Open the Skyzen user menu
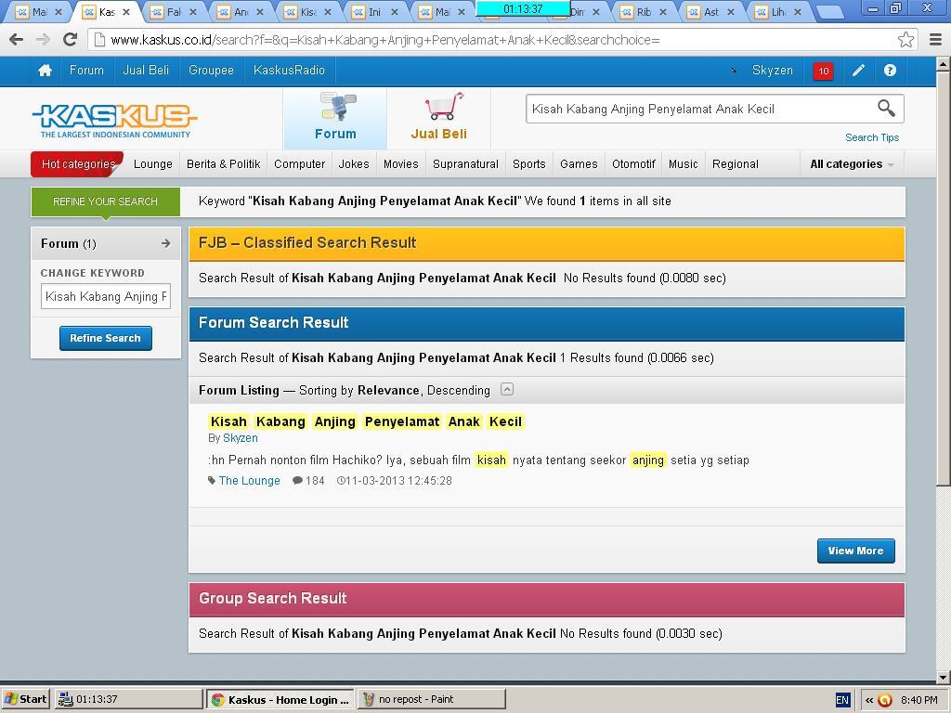 click(772, 71)
